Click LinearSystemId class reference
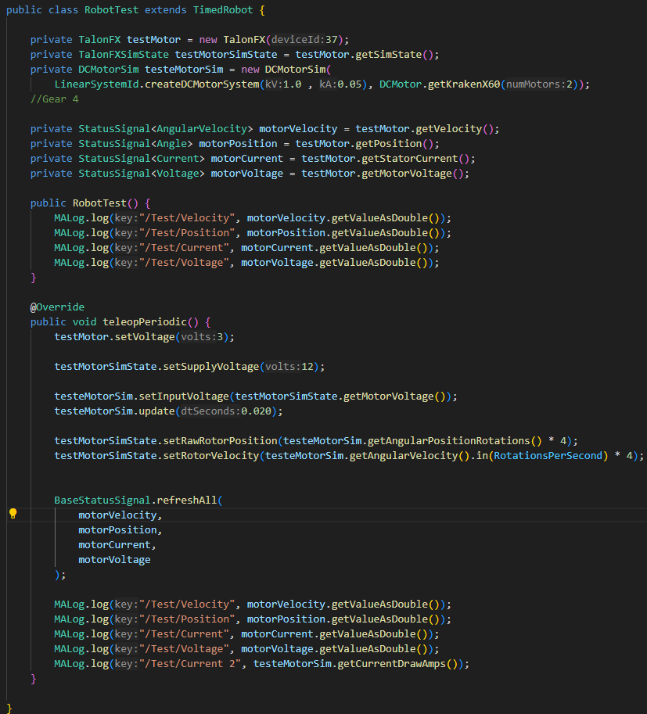Image resolution: width=647 pixels, height=714 pixels. (x=96, y=84)
